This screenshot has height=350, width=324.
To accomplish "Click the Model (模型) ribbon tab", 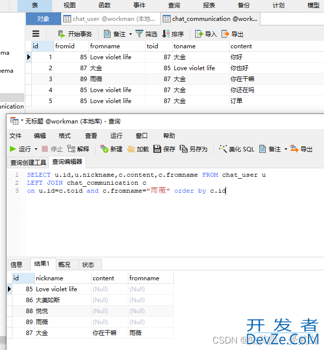I will click(x=314, y=5).
